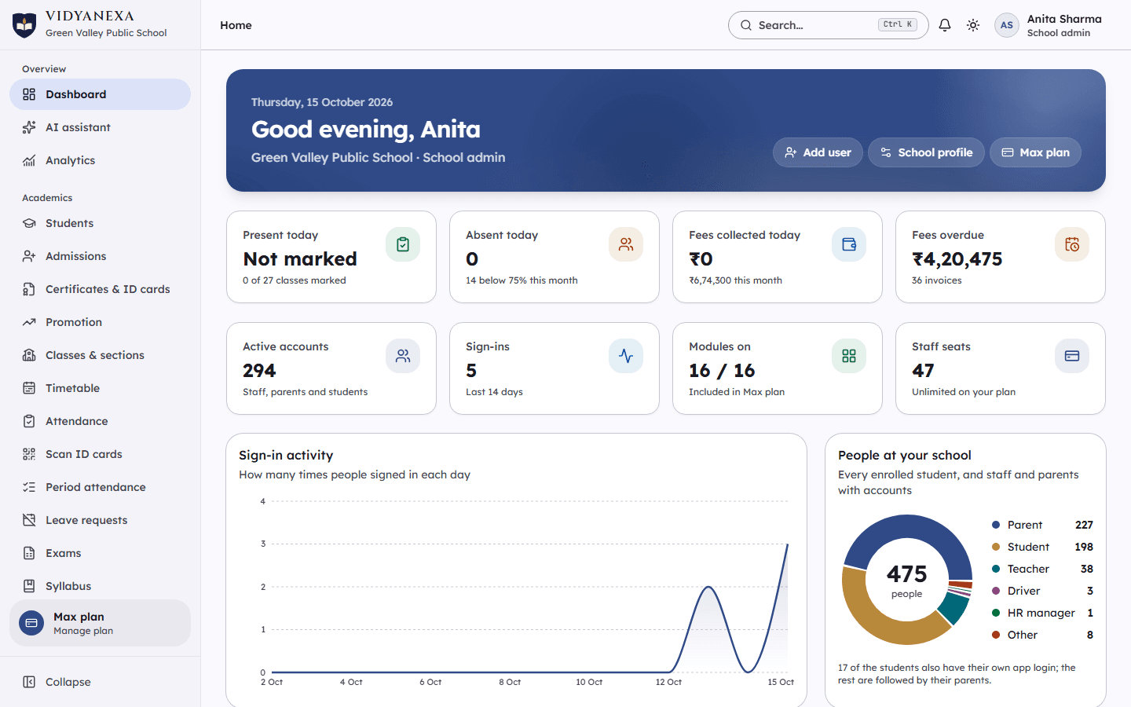Open Attendance in sidebar
The width and height of the screenshot is (1131, 707).
point(100,421)
